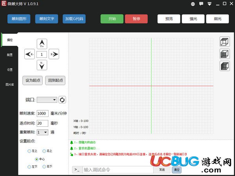This screenshot has width=235, height=176.
Task: Click the log line '1、微雕大师启动'
Action: 85,142
